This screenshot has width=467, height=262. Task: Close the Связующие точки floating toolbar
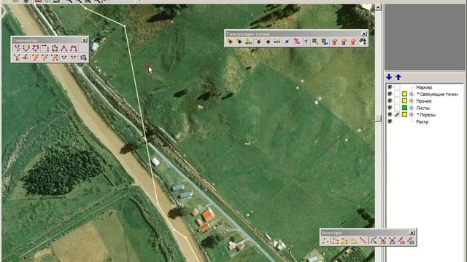click(x=364, y=34)
